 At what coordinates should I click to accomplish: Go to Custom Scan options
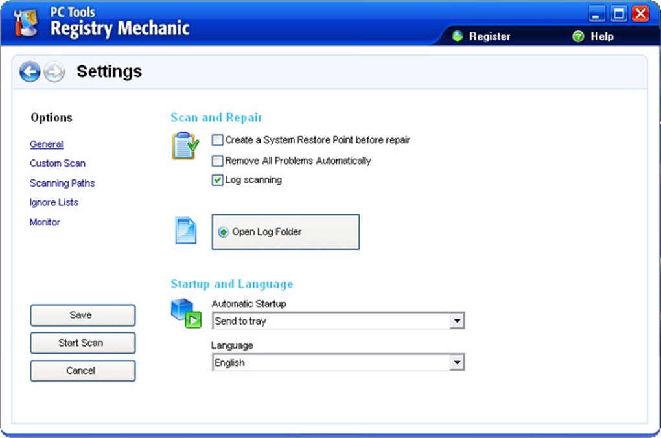point(58,163)
